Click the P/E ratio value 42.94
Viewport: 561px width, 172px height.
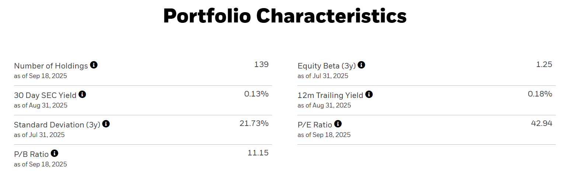click(x=541, y=123)
